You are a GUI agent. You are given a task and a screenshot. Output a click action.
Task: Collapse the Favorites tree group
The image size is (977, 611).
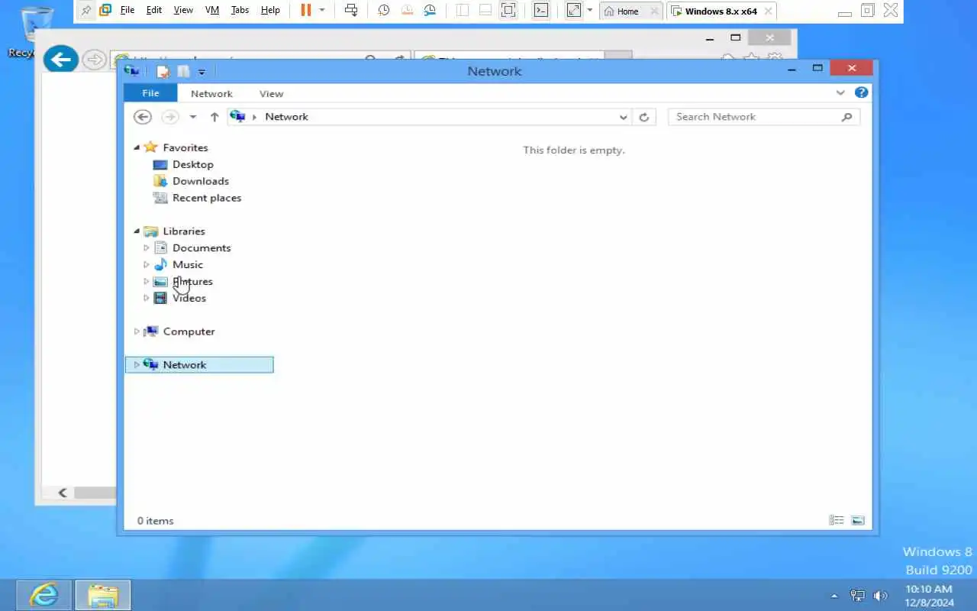pyautogui.click(x=137, y=147)
